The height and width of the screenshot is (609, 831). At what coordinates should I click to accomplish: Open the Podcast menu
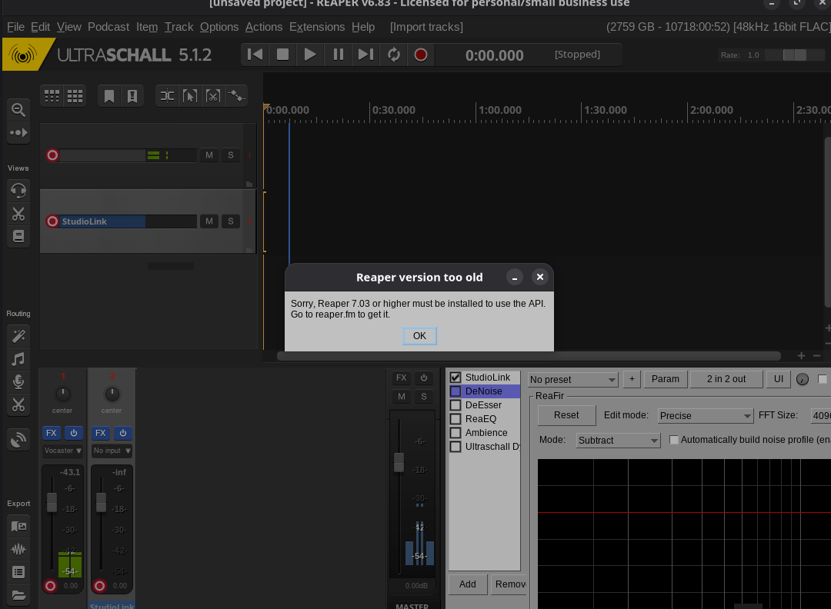(108, 27)
